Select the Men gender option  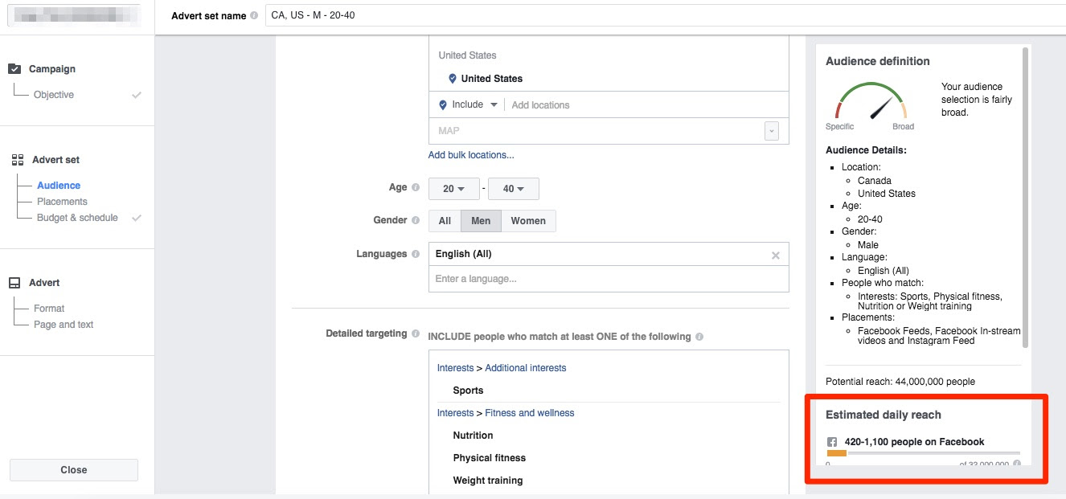pos(481,221)
